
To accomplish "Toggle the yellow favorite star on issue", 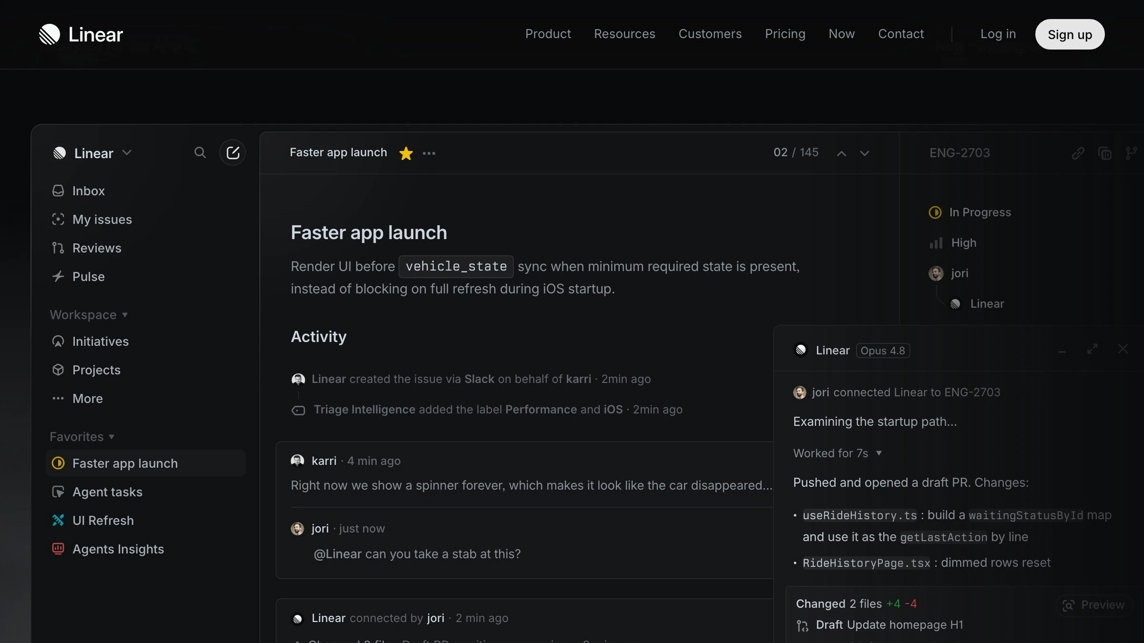I will click(406, 153).
